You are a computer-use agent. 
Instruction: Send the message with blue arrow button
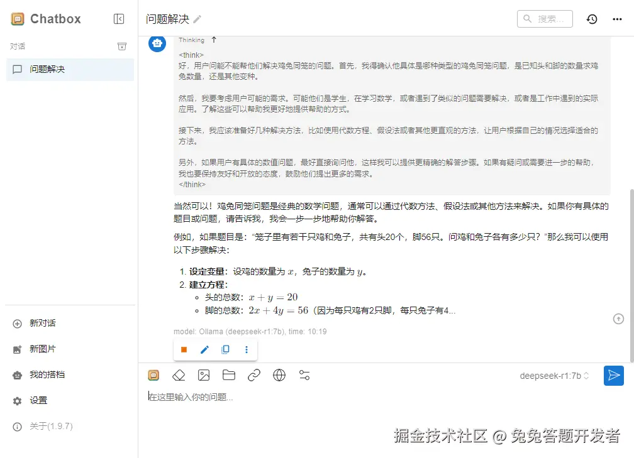[x=614, y=376]
